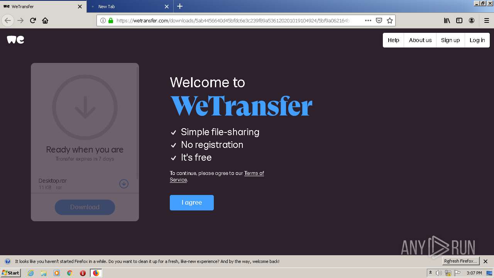
Task: Switch to the New Tab tab
Action: (x=130, y=7)
